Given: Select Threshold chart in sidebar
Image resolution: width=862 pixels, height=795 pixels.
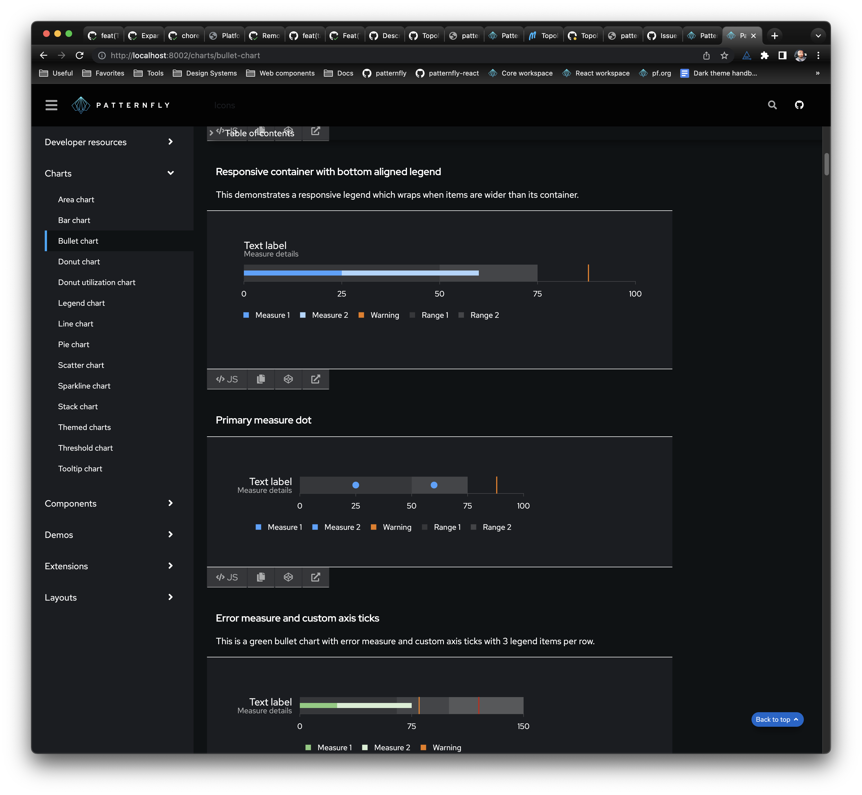Looking at the screenshot, I should 85,448.
